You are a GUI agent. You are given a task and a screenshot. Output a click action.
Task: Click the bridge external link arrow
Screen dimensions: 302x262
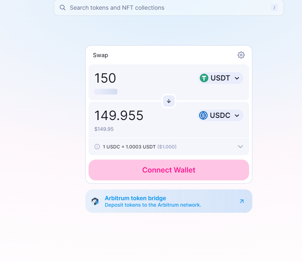click(242, 201)
